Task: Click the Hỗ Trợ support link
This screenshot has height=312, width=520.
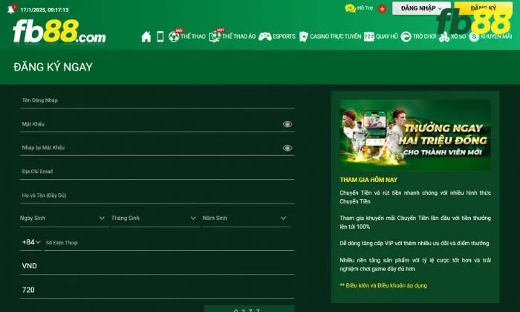Action: tap(365, 8)
